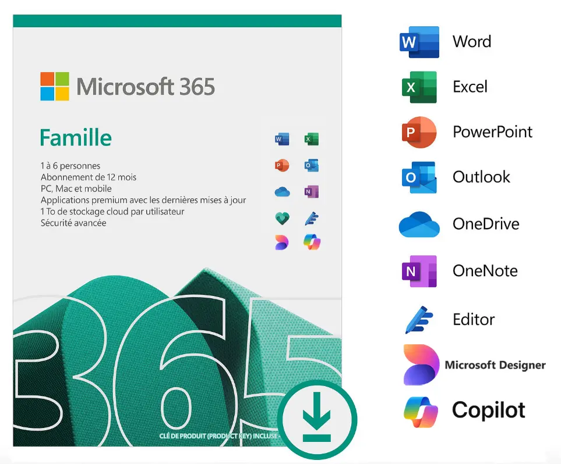Click the small OneNote icon on the product box
Screen dimensions: 561x464
[x=311, y=192]
